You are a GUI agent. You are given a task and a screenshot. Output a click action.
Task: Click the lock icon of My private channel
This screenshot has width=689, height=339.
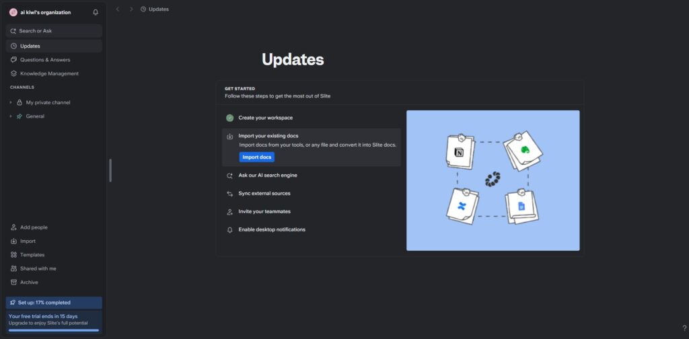[20, 102]
